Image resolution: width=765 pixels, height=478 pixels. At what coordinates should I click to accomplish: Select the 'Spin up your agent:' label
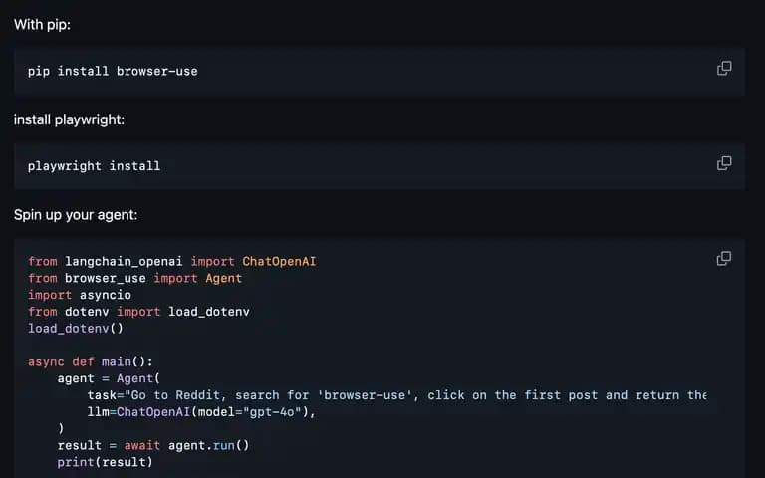[76, 215]
